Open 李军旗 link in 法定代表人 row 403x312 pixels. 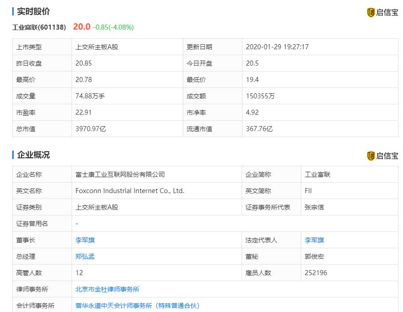(314, 240)
